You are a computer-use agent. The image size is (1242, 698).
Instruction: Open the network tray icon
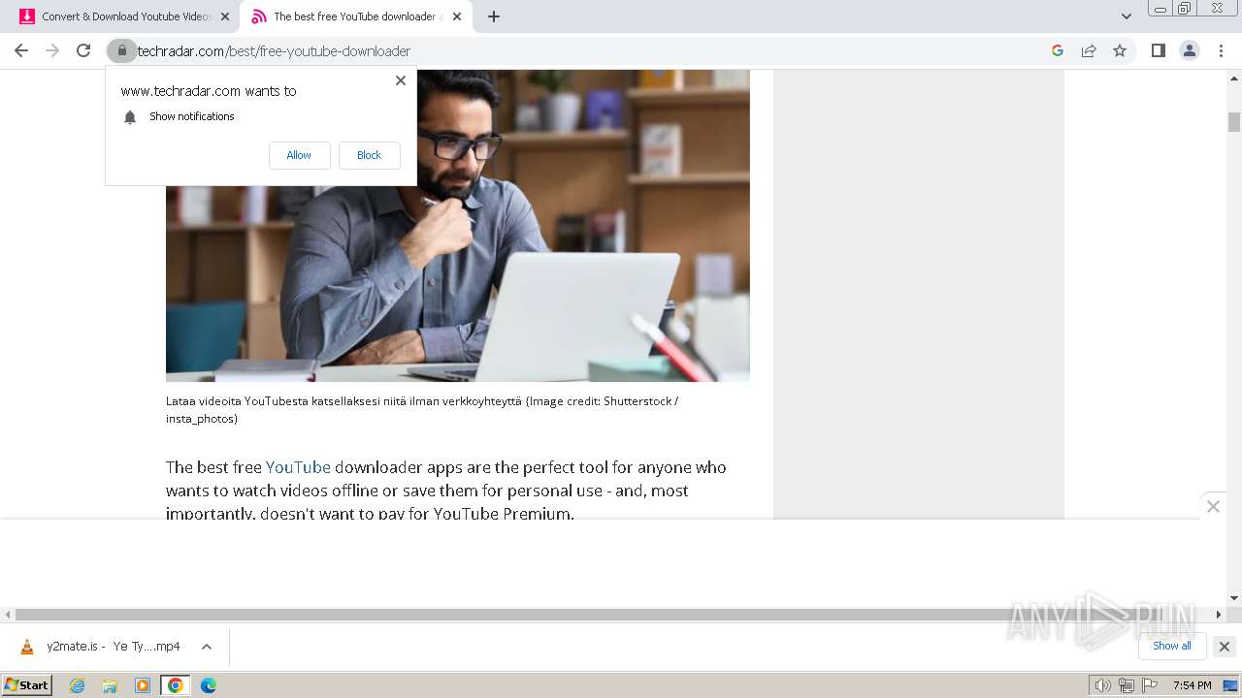click(x=1127, y=685)
